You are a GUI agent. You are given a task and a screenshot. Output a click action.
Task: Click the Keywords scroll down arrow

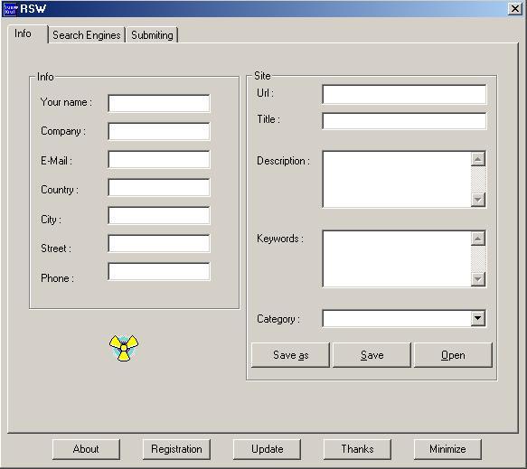[x=478, y=279]
